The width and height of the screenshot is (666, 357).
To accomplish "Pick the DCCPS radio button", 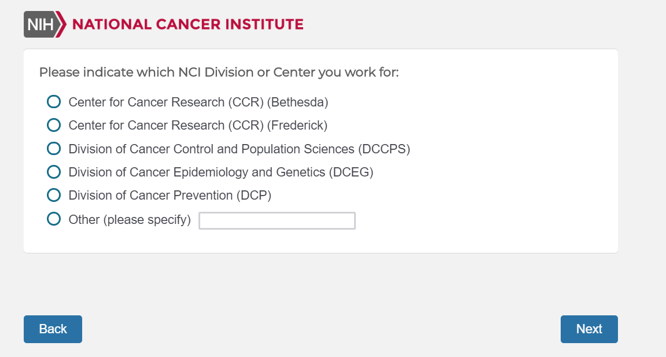I will 54,149.
